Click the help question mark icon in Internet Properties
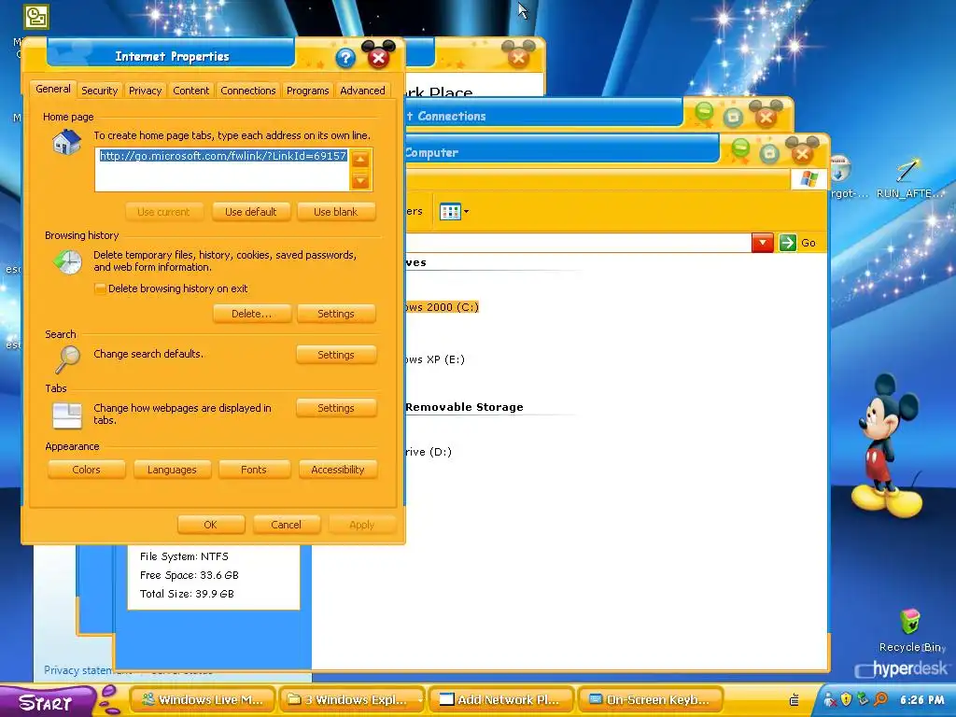Screen dimensions: 956x717 click(x=345, y=59)
